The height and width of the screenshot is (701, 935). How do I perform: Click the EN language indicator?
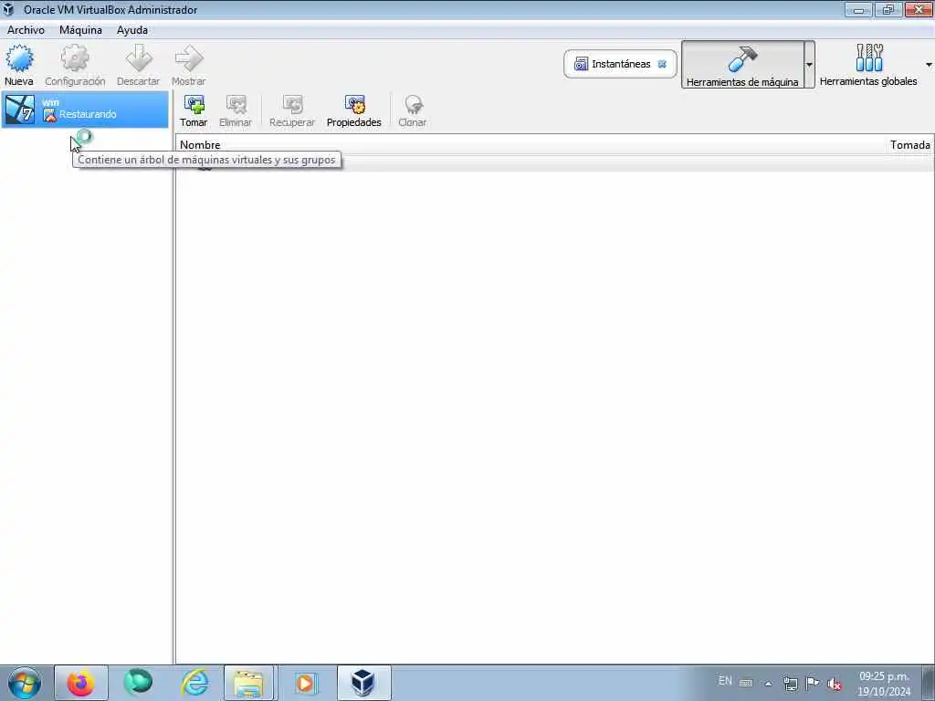[x=725, y=681]
